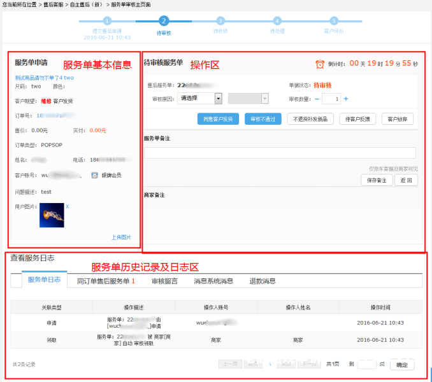Switch to the 审核留言 tab

click(164, 281)
